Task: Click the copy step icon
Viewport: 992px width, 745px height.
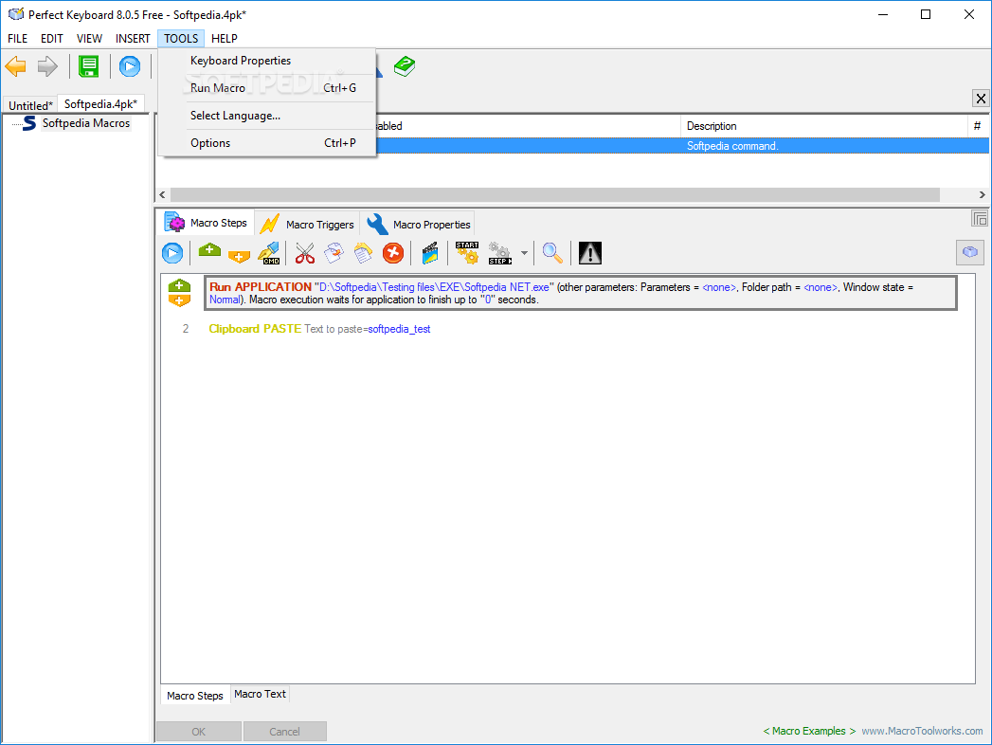Action: coord(334,253)
